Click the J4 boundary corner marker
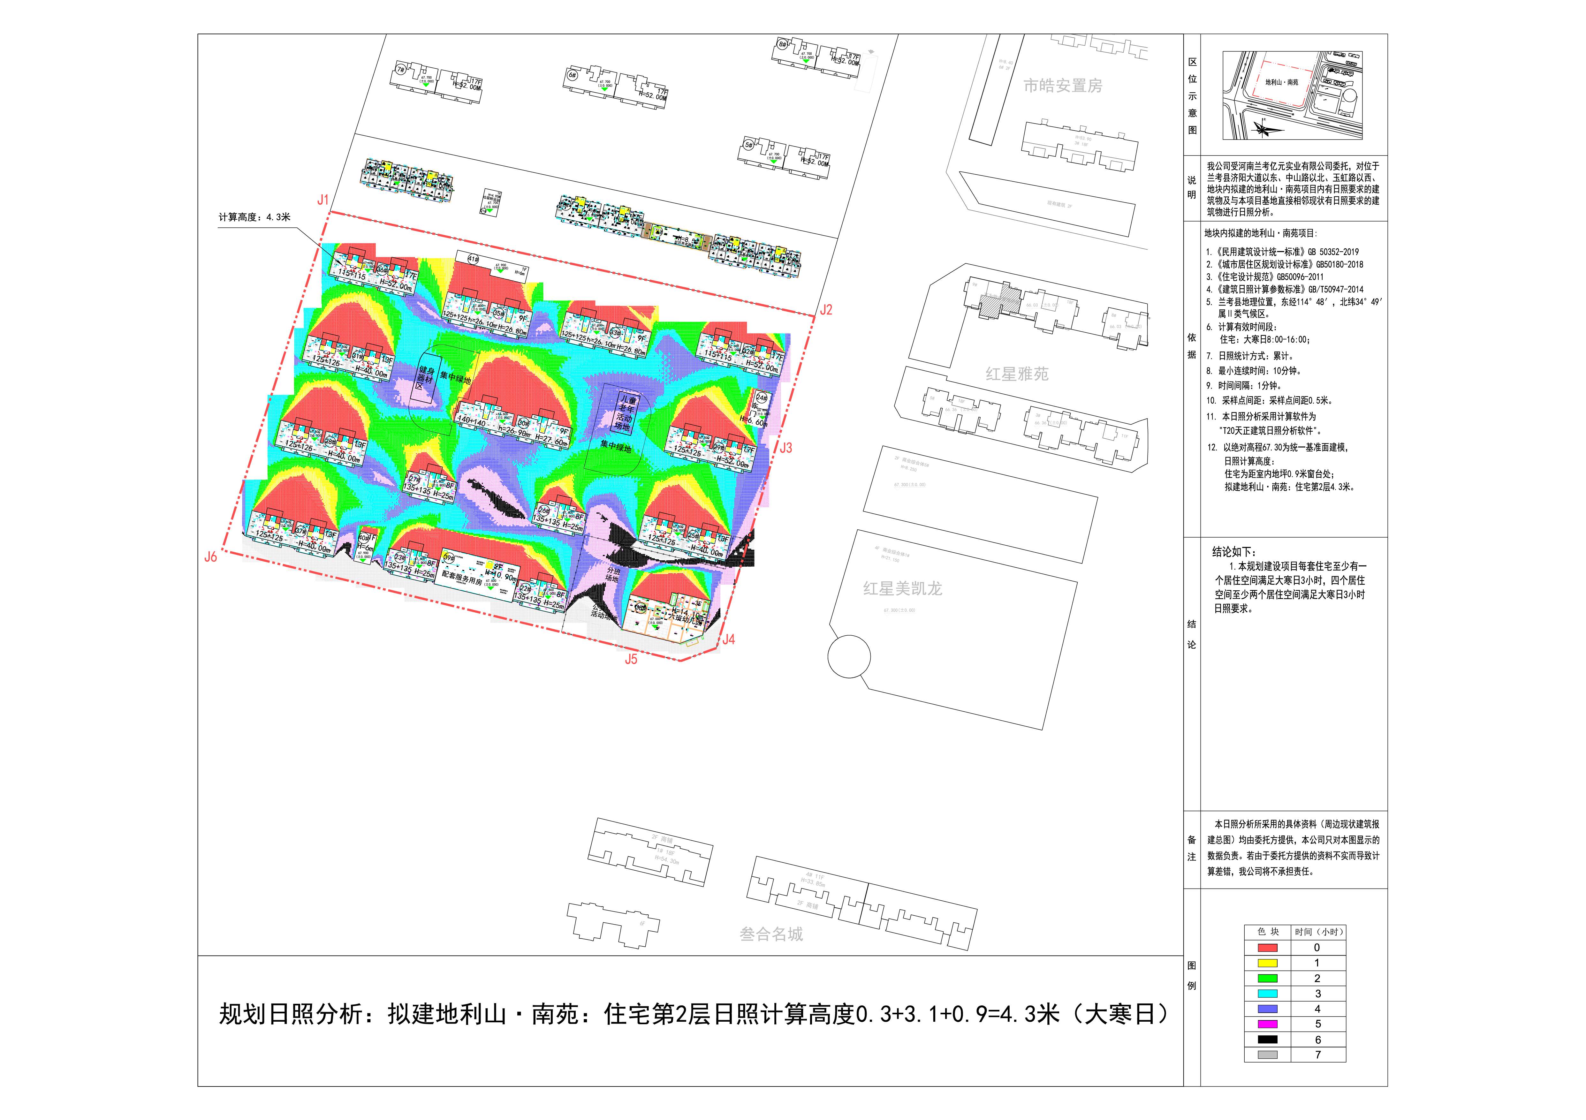Screen dimensions: 1586x1120 tap(728, 639)
